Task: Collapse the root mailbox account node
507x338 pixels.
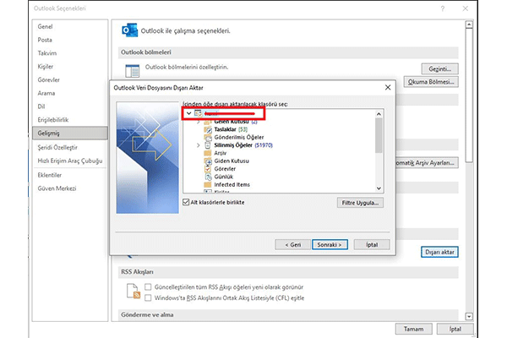Action: [x=188, y=113]
